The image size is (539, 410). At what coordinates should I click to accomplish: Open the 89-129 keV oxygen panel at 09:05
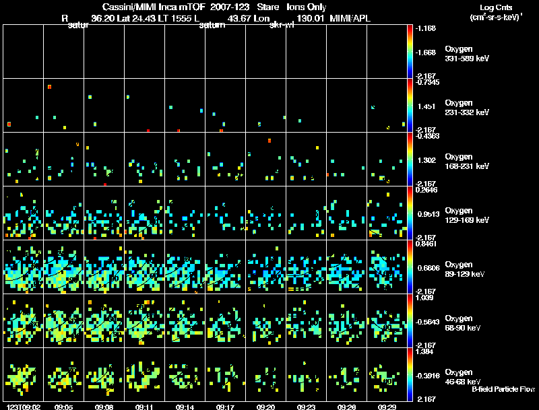(x=63, y=267)
